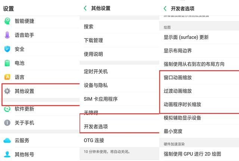Tap the blue 云服务 cloud icon
The height and width of the screenshot is (161, 239).
7,141
